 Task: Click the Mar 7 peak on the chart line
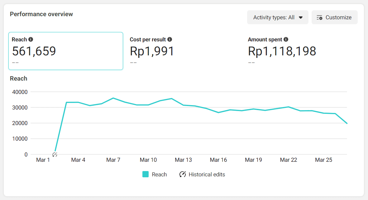click(113, 98)
